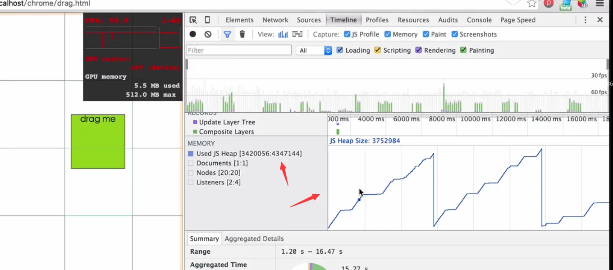Viewport: 613px width, 270px height.
Task: Toggle device mode phone icon
Action: 207,20
